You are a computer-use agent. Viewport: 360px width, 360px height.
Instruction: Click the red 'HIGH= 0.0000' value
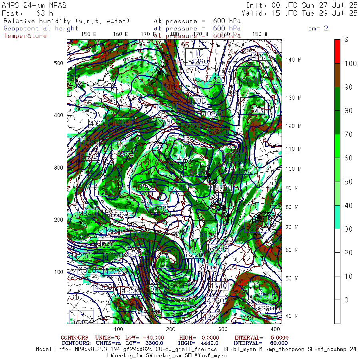[x=199, y=338]
